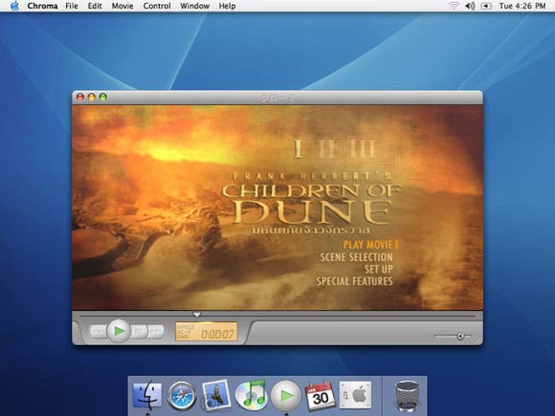This screenshot has width=555, height=416.
Task: Click the resize grip at player window corner
Action: tap(478, 341)
